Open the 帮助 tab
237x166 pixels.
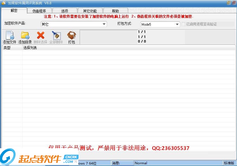116,11
